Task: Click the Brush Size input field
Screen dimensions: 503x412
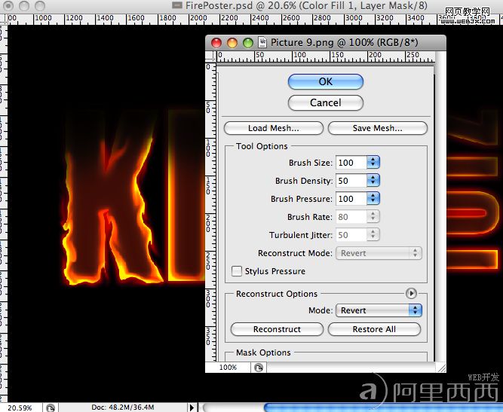Action: pos(351,163)
